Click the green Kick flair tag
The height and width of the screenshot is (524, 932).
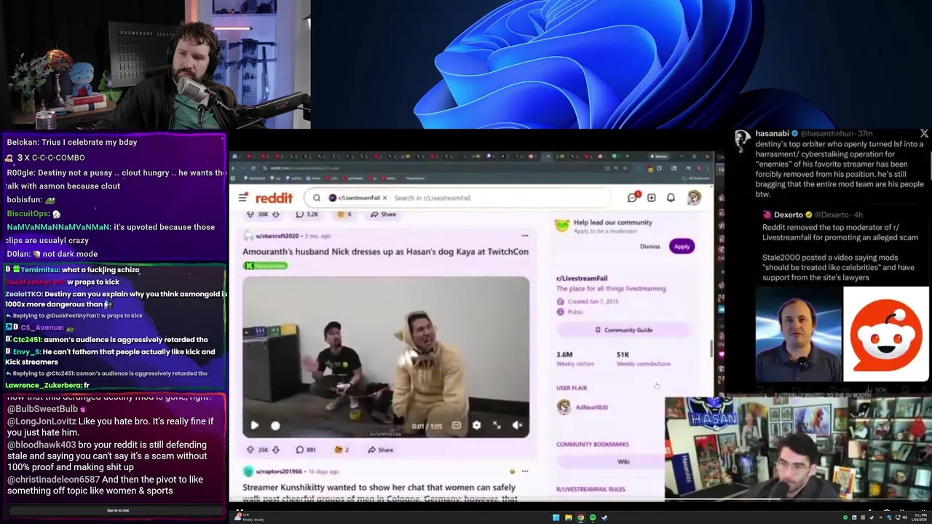pos(265,266)
